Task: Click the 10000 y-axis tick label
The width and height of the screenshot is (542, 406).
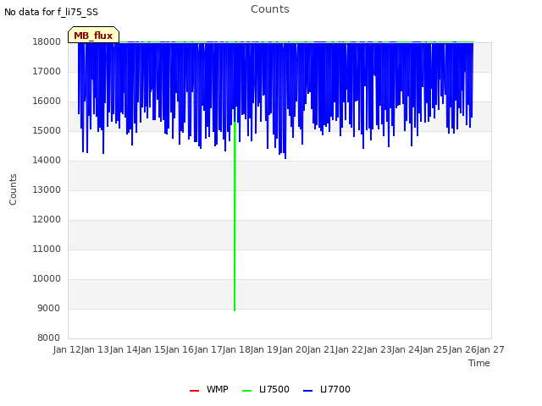Action: point(47,279)
